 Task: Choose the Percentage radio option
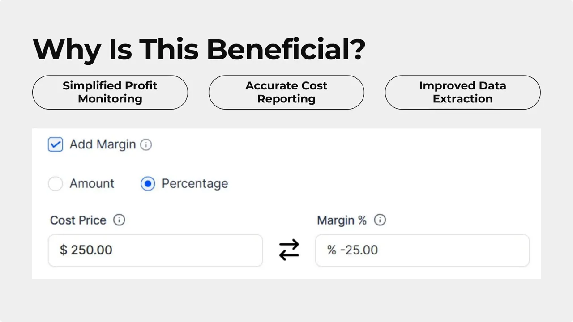point(148,183)
